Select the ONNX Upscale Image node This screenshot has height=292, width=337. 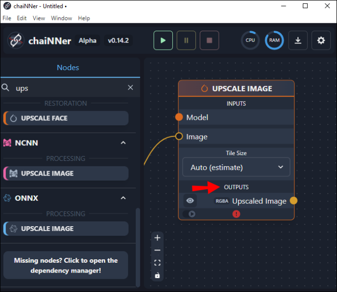pos(66,229)
